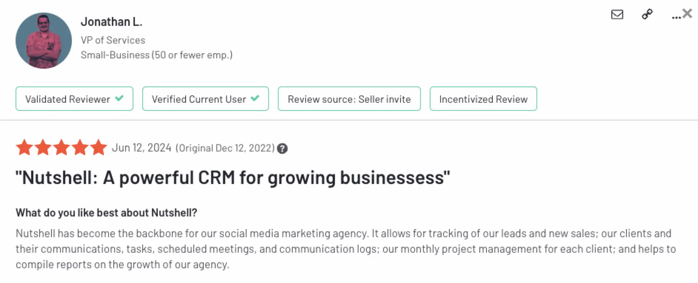
Task: Click the Small-Business company size label
Action: (156, 55)
